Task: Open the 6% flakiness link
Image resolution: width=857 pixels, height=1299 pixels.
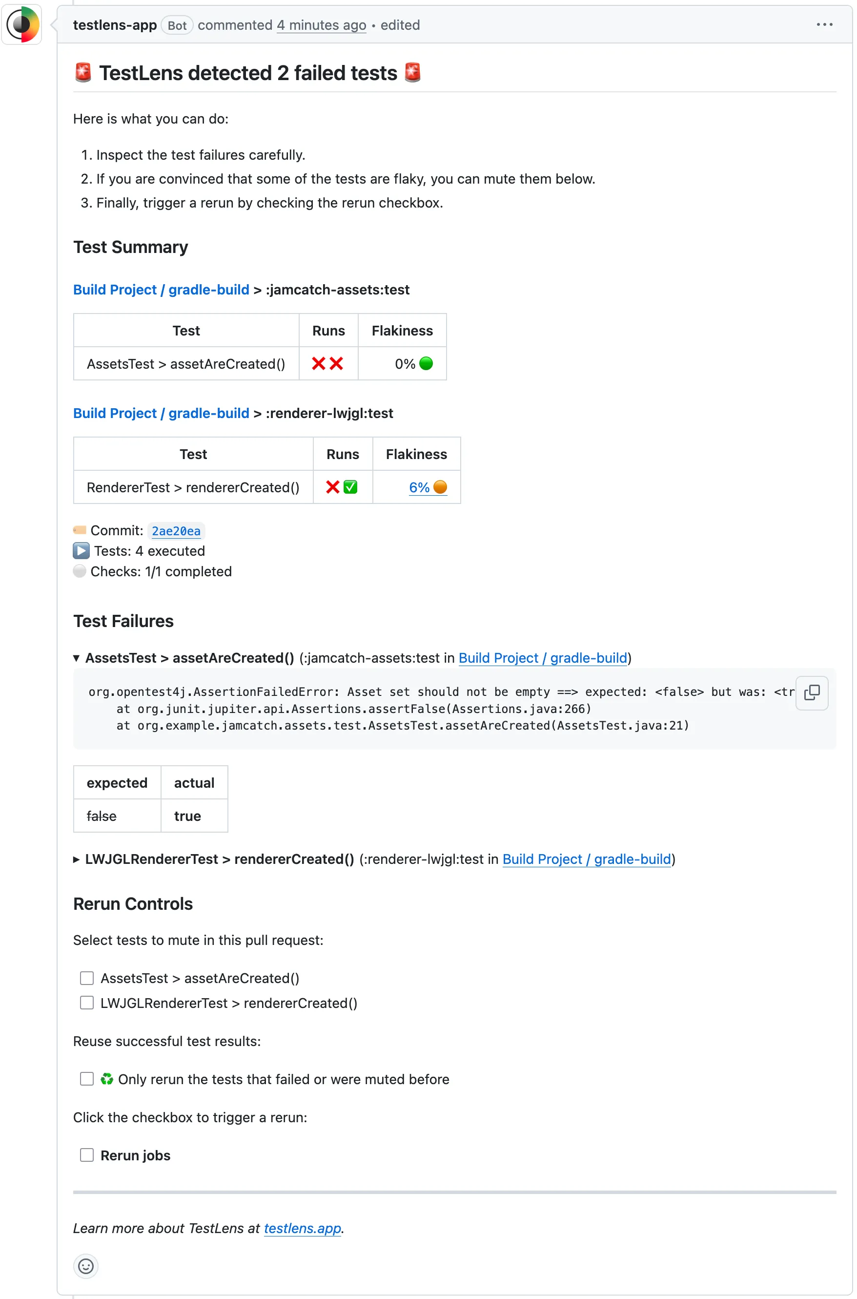Action: click(419, 487)
